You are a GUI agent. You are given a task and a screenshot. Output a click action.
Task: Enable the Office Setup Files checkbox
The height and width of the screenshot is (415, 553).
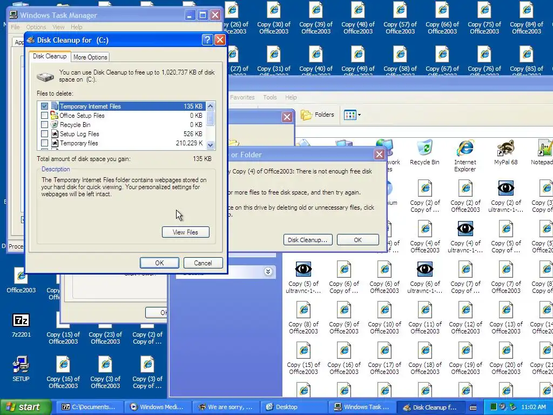44,116
